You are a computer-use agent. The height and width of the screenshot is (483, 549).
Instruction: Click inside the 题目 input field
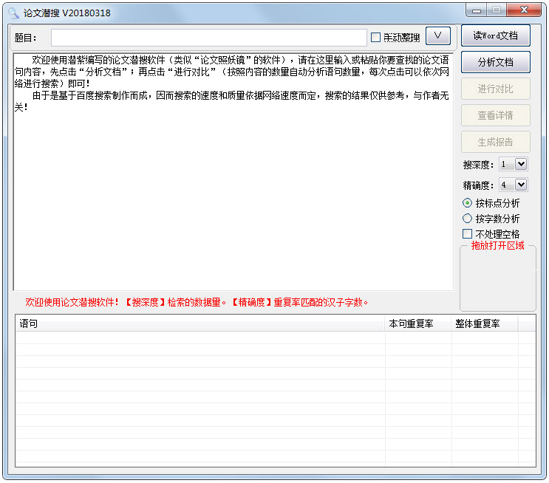tap(208, 38)
